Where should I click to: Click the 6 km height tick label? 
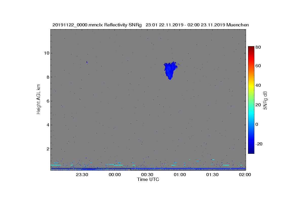point(48,101)
